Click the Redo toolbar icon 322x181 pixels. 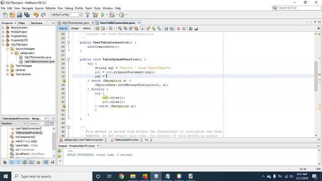coord(43,15)
